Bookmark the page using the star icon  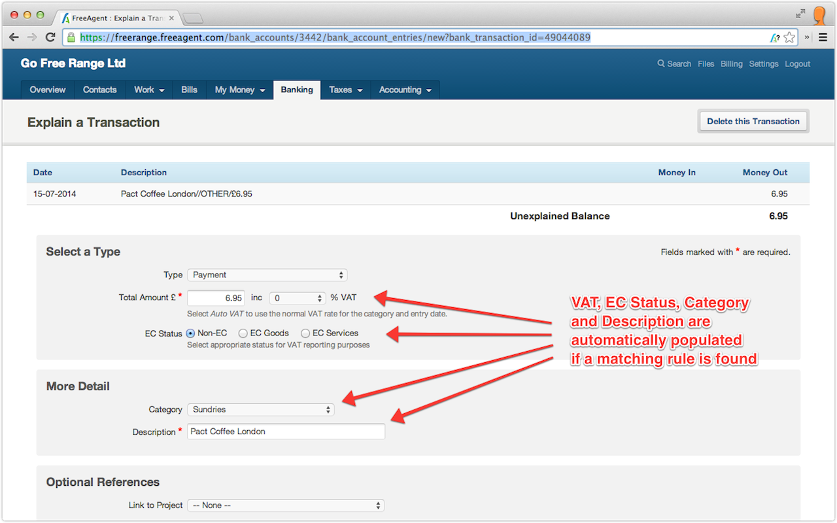click(789, 37)
